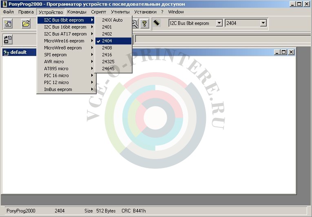Expand the I2C Bus 16bit eeprom submenu
The height and width of the screenshot is (217, 312).
[x=66, y=27]
